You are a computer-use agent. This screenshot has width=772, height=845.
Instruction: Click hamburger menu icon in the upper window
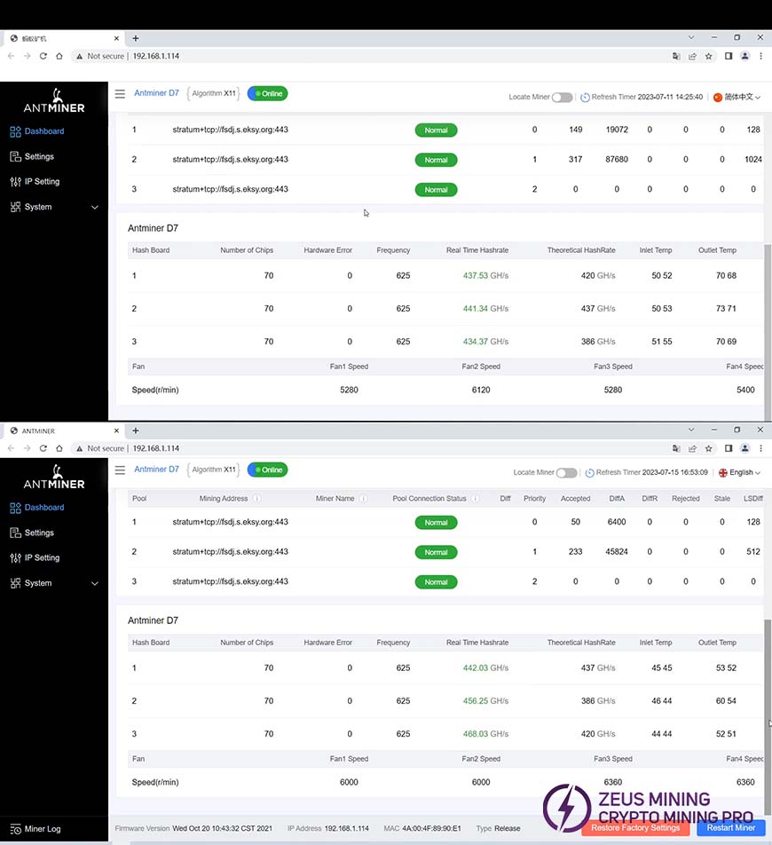(x=120, y=94)
